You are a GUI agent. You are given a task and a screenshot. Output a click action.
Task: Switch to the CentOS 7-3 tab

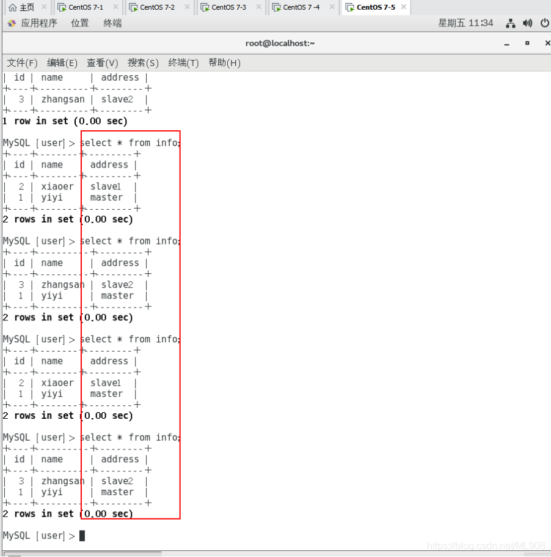pyautogui.click(x=228, y=7)
